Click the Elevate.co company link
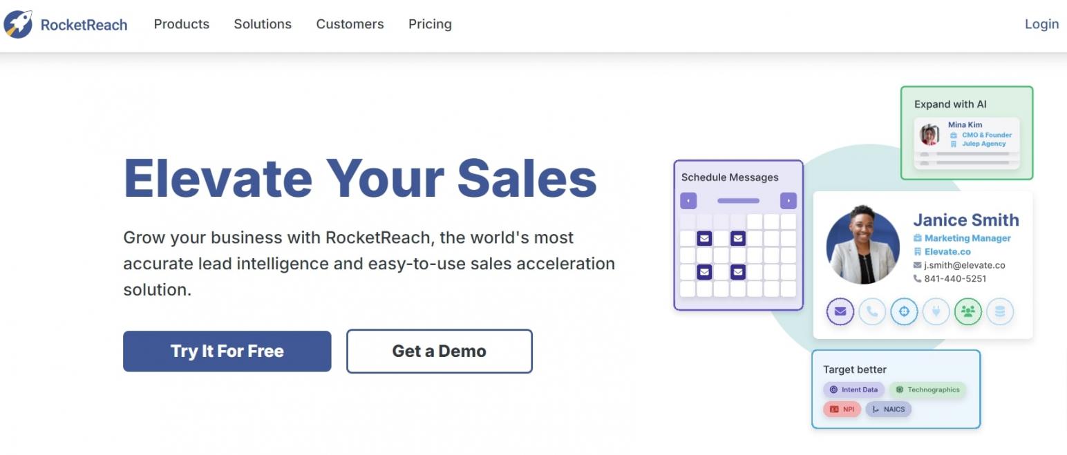Screen dimensions: 1067x455 point(947,252)
